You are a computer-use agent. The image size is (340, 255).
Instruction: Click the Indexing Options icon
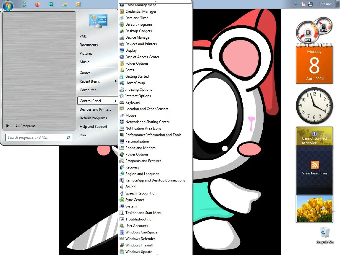coord(122,89)
